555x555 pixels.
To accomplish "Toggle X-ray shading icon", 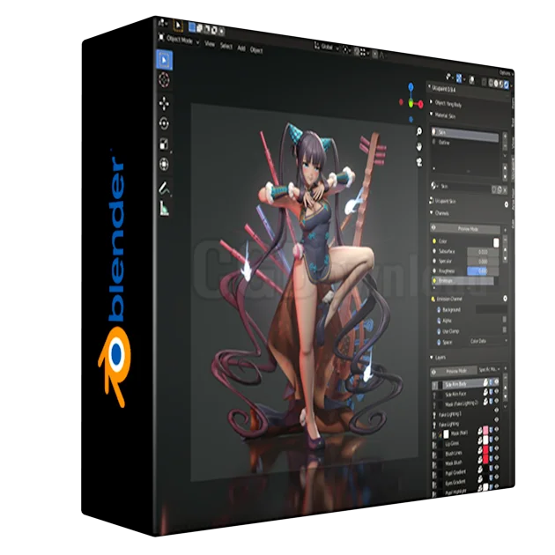I will tap(484, 82).
